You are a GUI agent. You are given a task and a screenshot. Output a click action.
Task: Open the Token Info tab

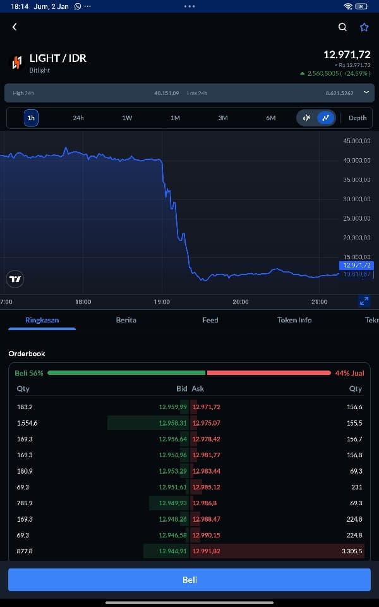[x=294, y=320]
